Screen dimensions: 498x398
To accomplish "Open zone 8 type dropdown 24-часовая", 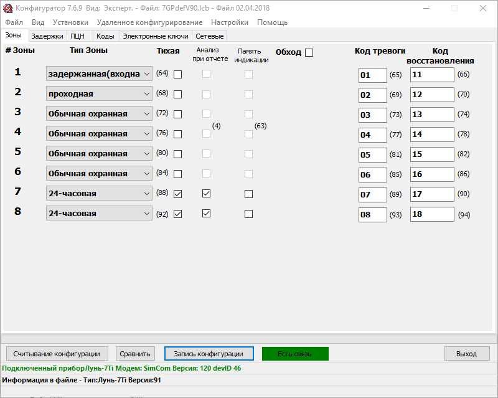I will pyautogui.click(x=99, y=213).
